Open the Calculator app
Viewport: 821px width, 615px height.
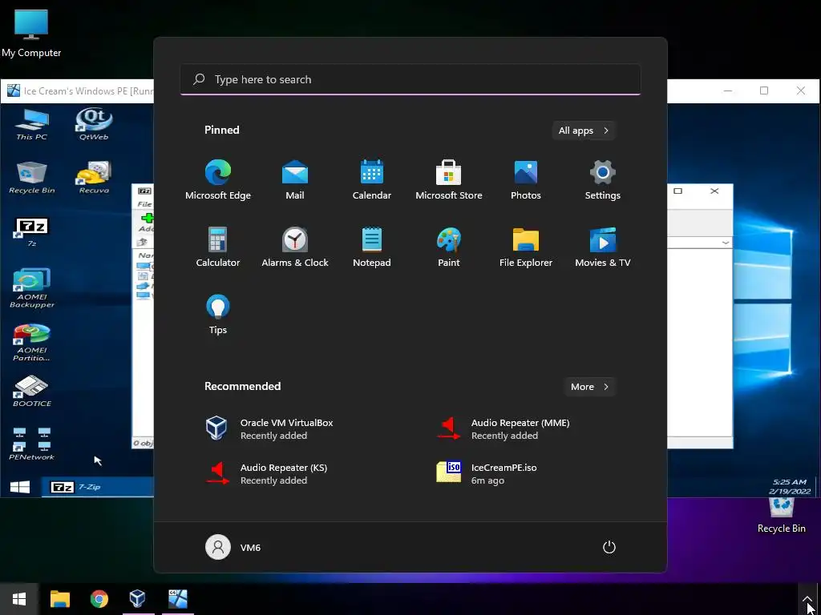coord(218,247)
